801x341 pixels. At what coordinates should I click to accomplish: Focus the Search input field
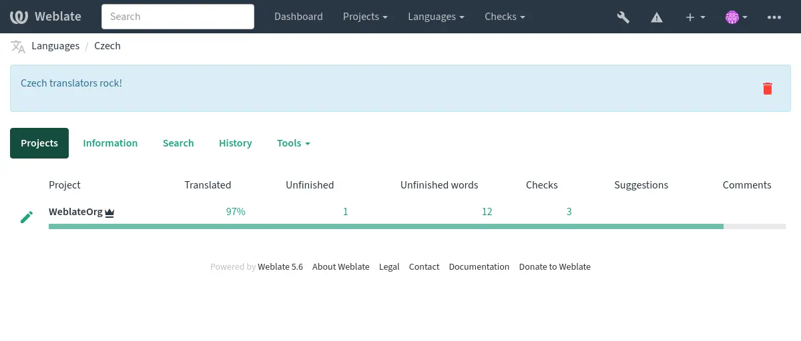(178, 17)
